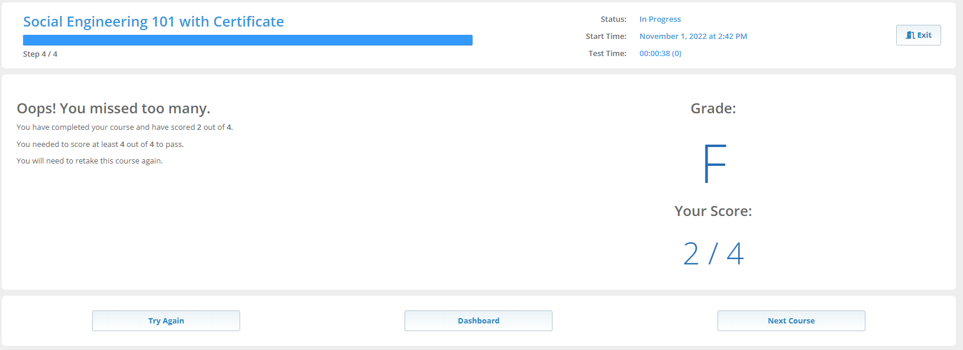
Task: Go to the Next Course
Action: pos(791,320)
